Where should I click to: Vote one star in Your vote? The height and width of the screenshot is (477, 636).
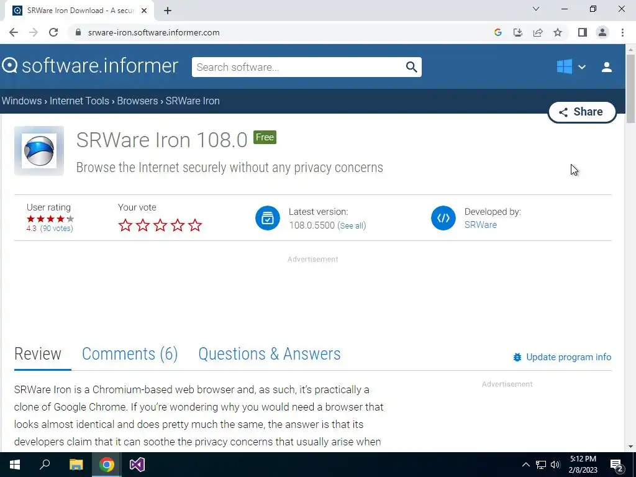pos(125,225)
